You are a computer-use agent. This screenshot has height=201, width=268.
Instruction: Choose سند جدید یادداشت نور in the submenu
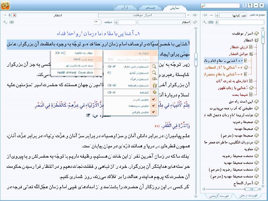pyautogui.click(x=77, y=66)
